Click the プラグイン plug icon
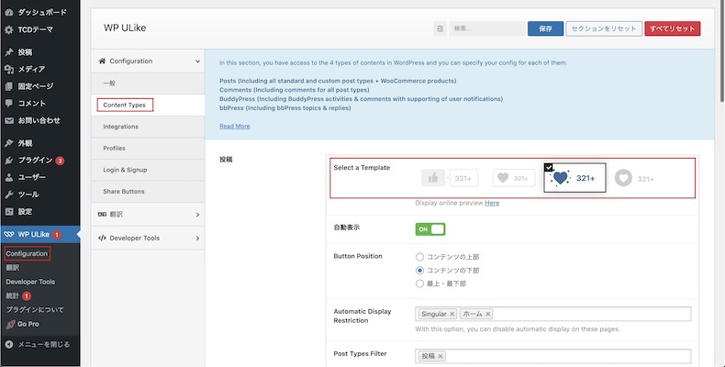Viewport: 725px width, 367px height. click(x=9, y=161)
